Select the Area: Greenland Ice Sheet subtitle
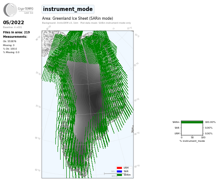 (78, 18)
